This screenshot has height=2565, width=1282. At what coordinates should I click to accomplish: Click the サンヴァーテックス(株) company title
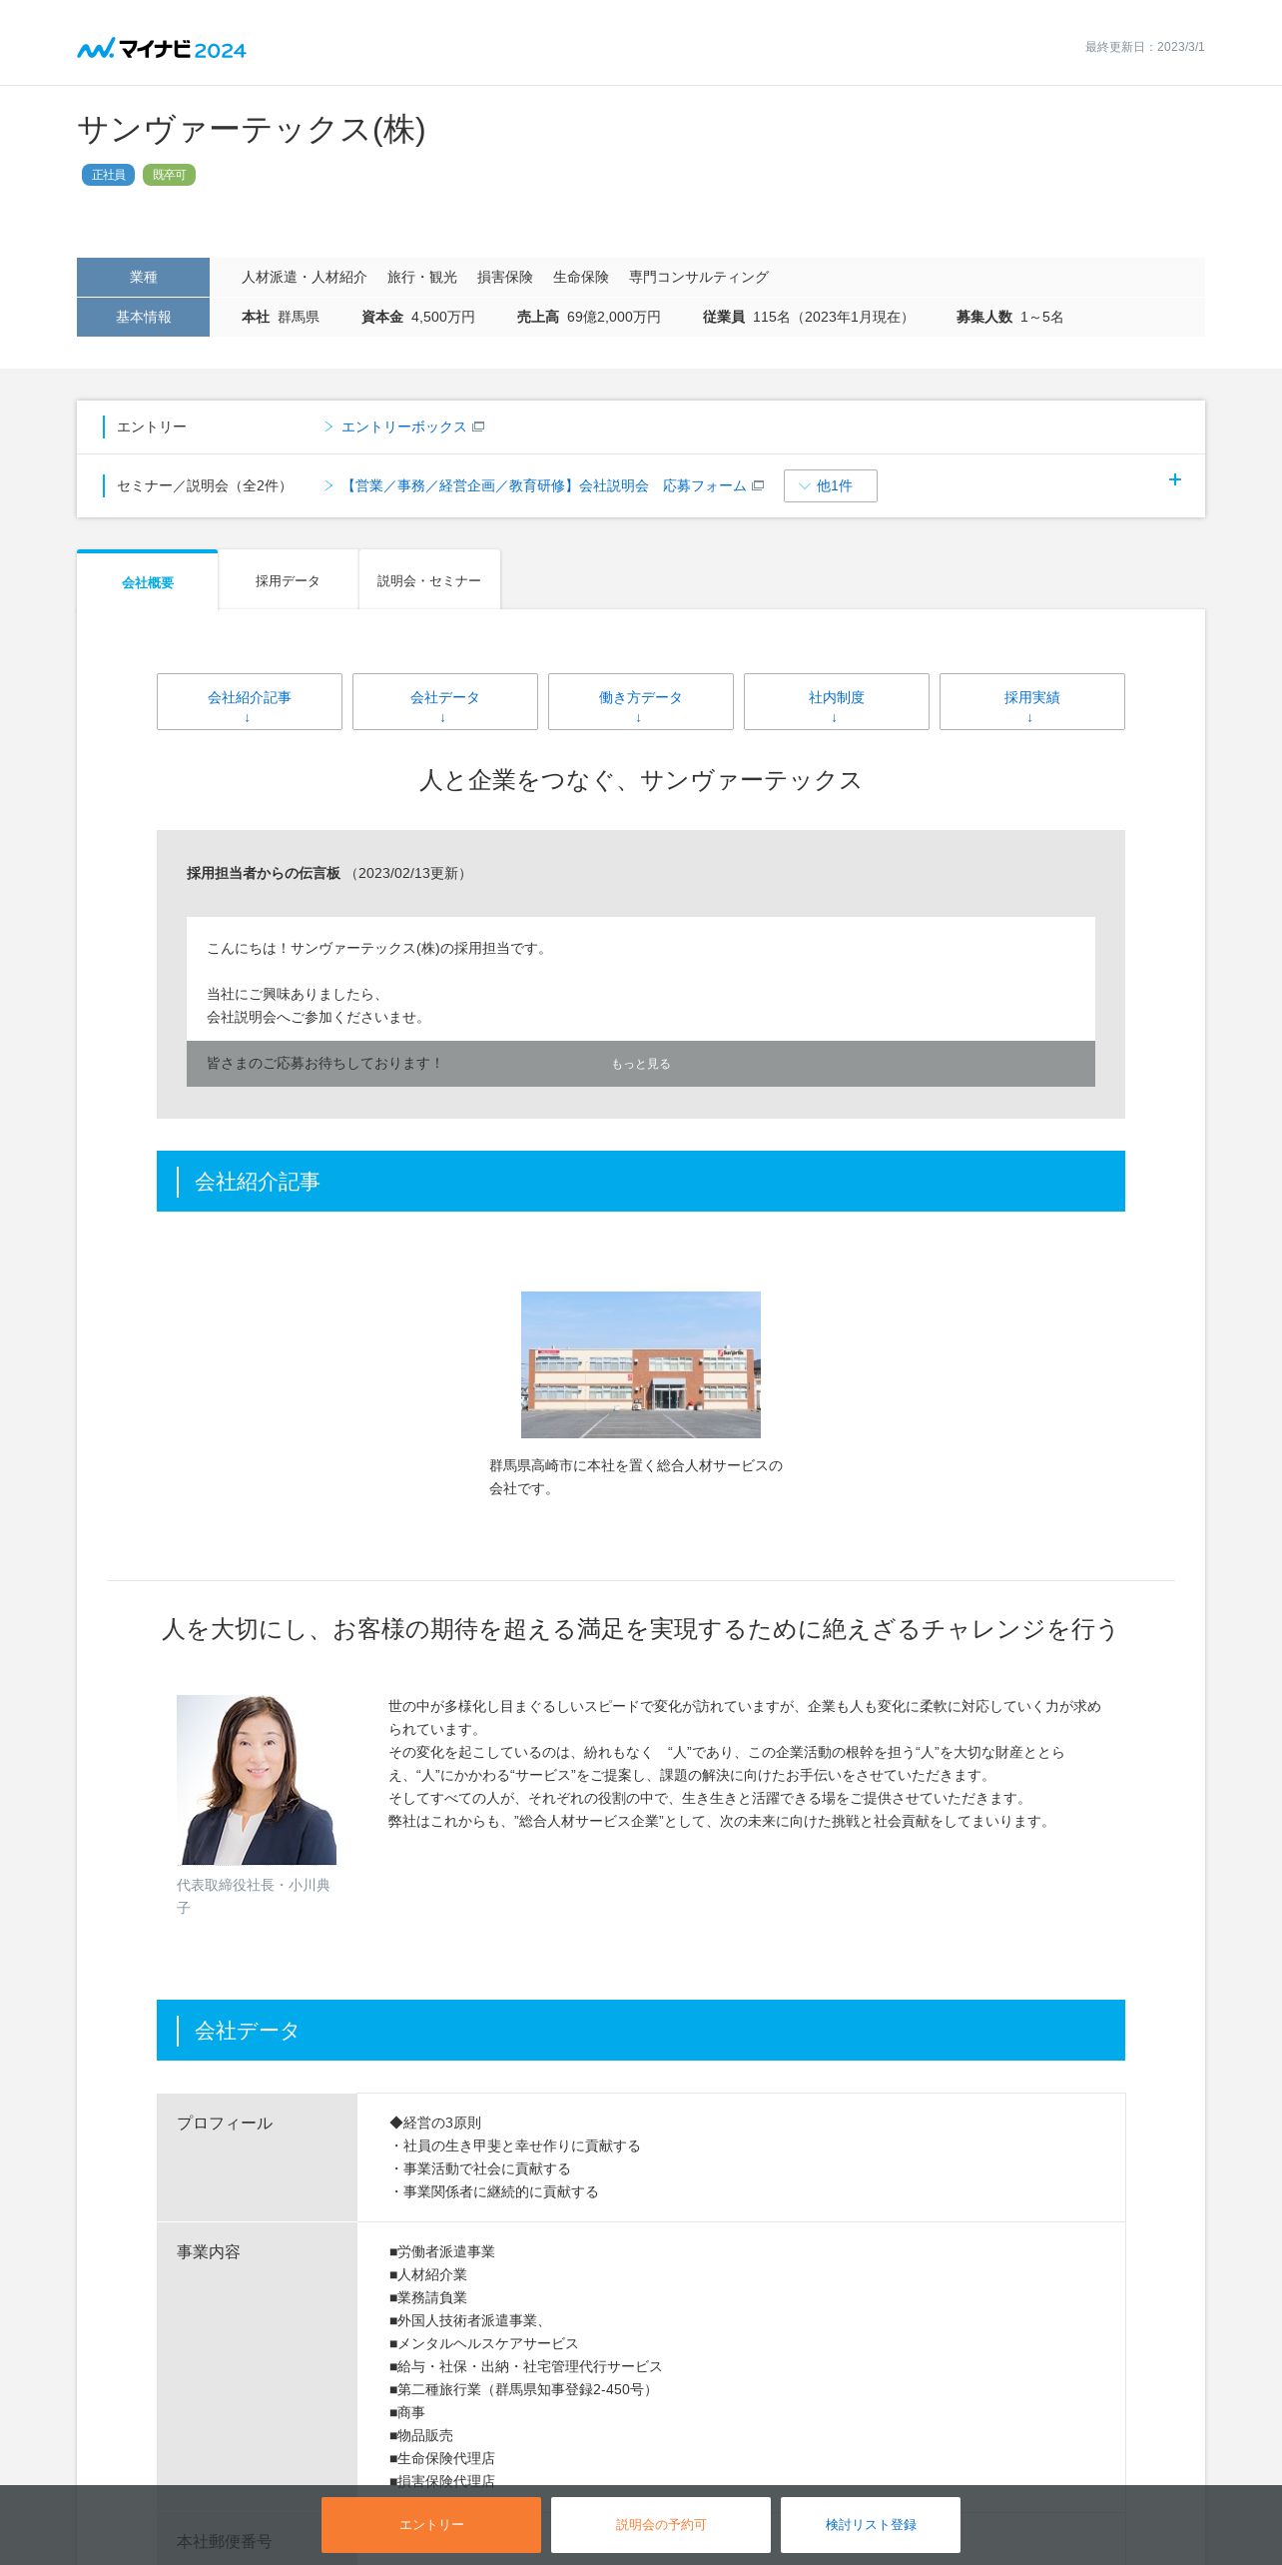(x=252, y=130)
